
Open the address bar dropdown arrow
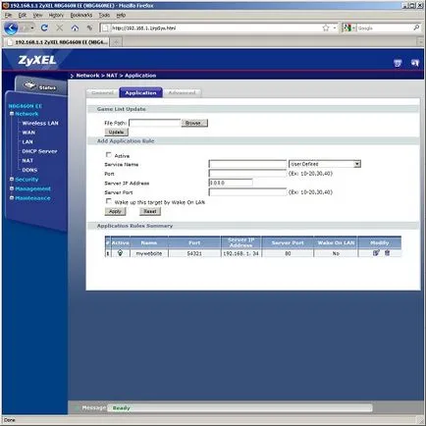pyautogui.click(x=335, y=28)
